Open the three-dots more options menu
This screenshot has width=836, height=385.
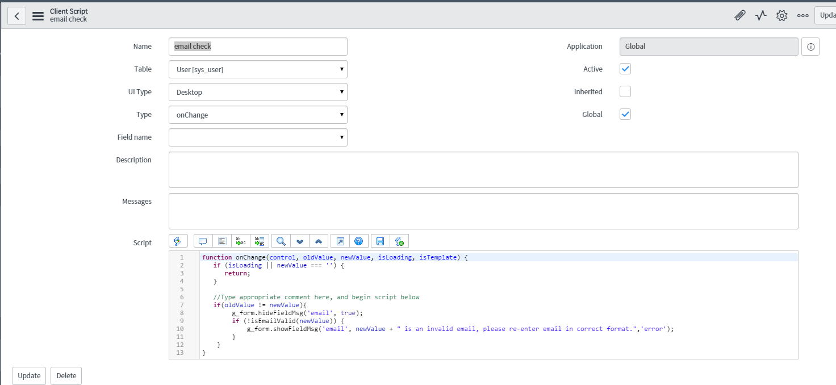pyautogui.click(x=802, y=15)
